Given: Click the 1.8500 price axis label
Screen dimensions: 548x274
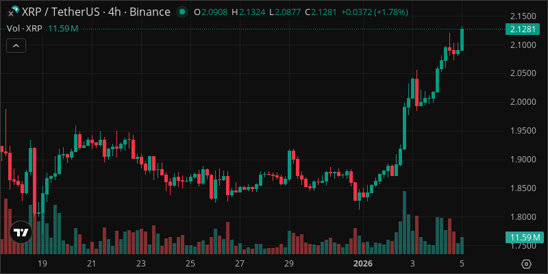Looking at the screenshot, I should coord(523,188).
